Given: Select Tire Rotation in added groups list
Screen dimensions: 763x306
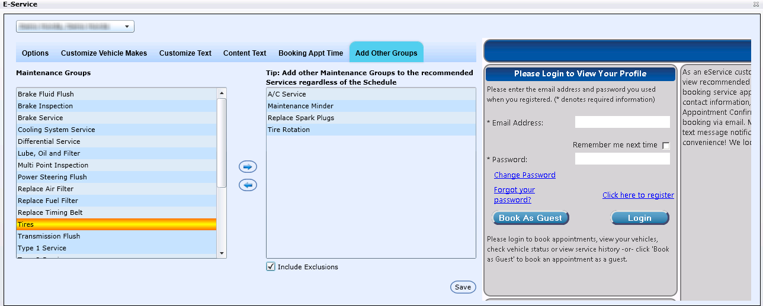Looking at the screenshot, I should (x=288, y=130).
